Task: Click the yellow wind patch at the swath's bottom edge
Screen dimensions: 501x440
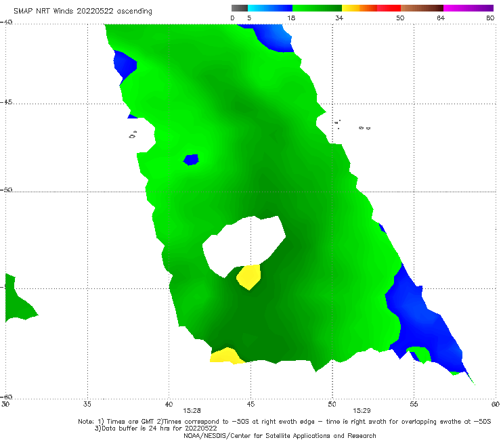Action: pos(227,355)
